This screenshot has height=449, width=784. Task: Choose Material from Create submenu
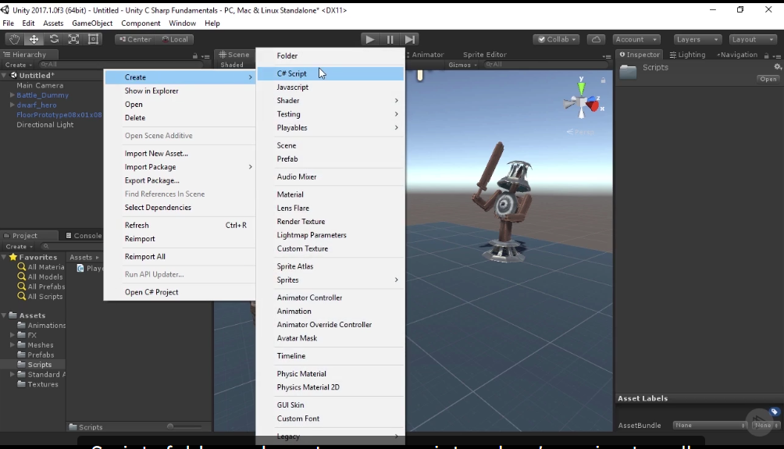coord(330,194)
